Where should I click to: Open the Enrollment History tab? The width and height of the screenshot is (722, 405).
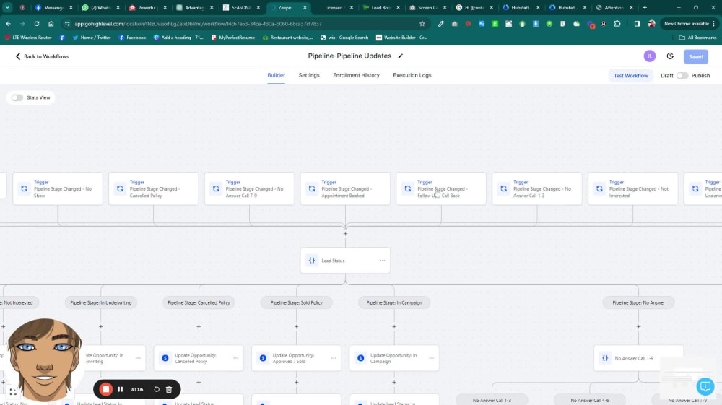(357, 75)
